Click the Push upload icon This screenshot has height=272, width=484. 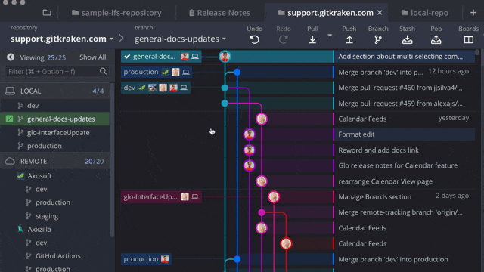[x=349, y=39]
